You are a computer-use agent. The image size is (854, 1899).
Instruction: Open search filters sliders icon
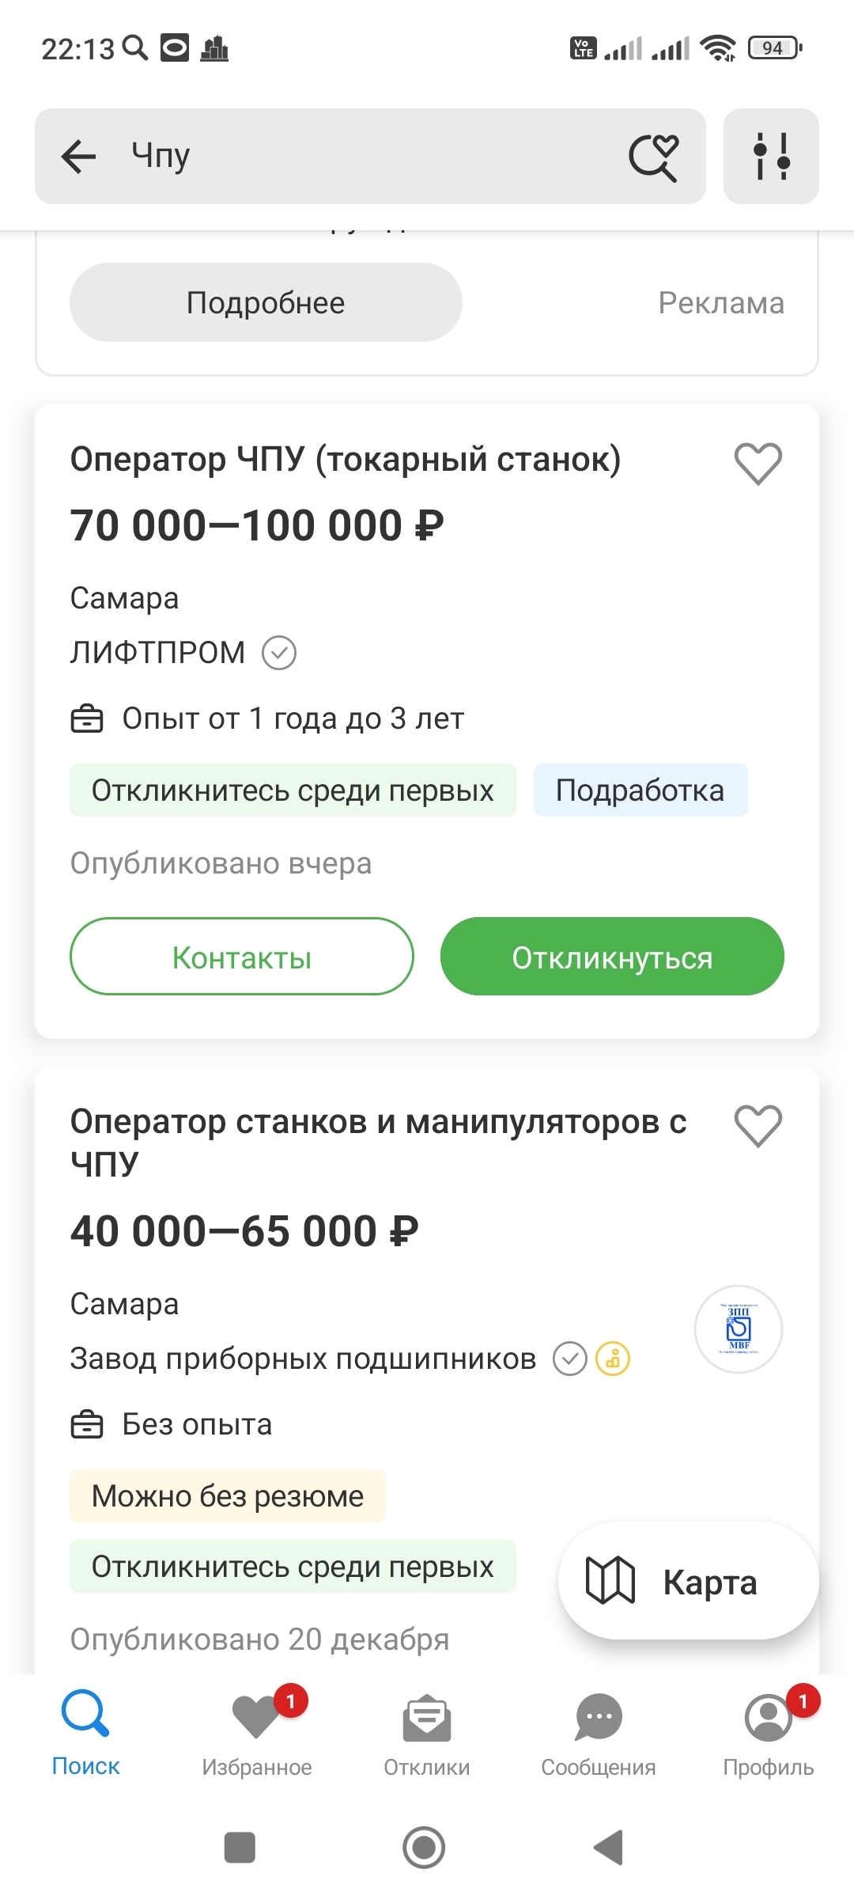coord(771,157)
